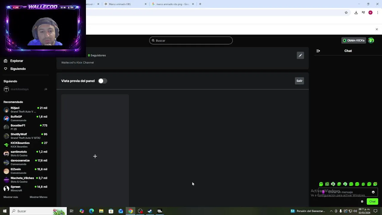This screenshot has width=382, height=215.
Task: Open the Microsoft Edge taskbar icon
Action: tap(91, 211)
